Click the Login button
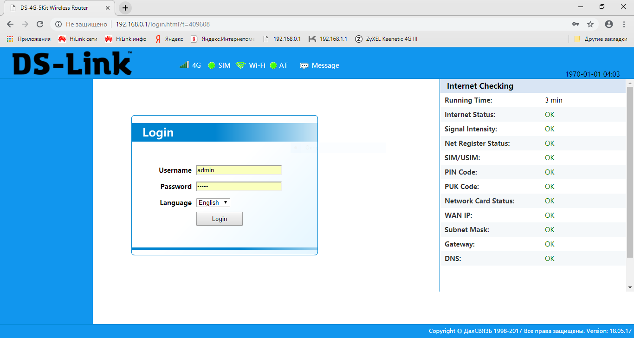 pyautogui.click(x=220, y=219)
